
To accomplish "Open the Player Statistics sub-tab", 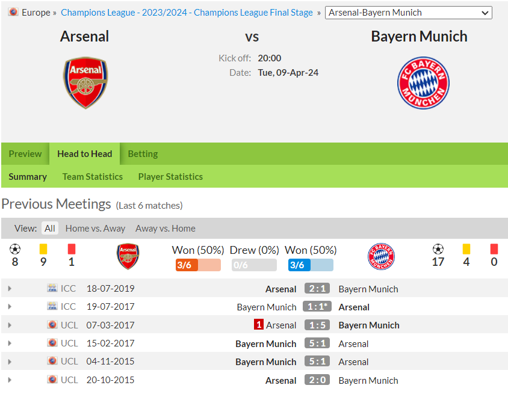I will click(x=170, y=177).
